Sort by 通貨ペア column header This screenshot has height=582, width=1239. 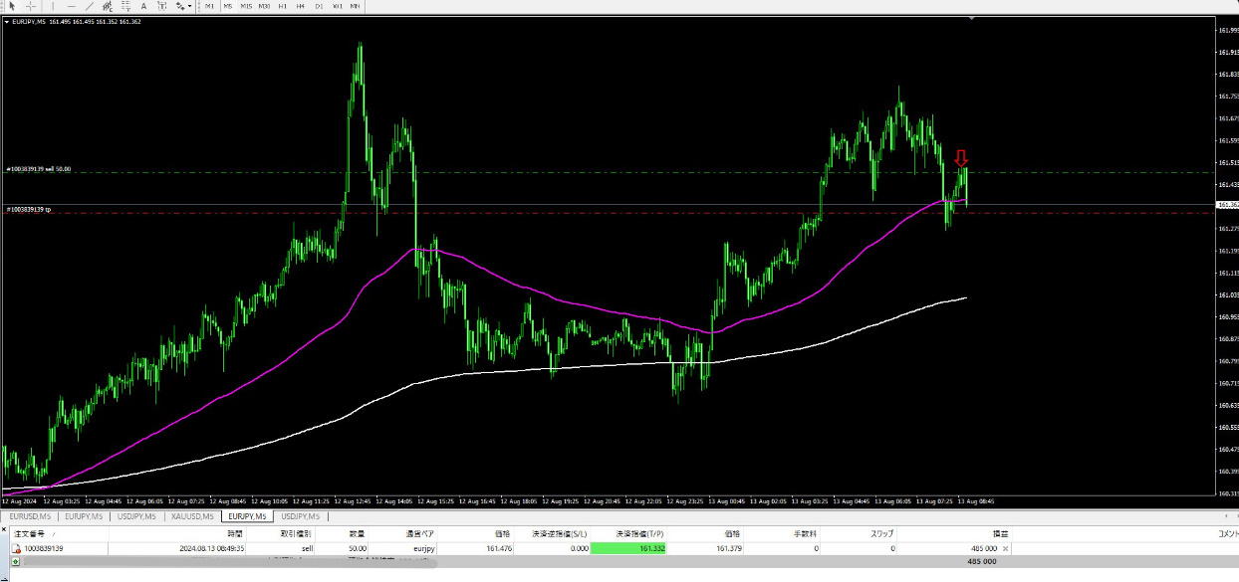click(x=419, y=534)
